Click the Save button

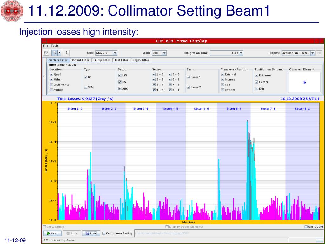91,234
